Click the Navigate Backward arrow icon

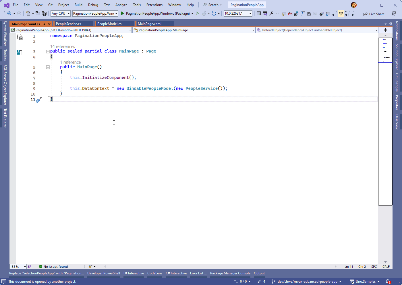(9, 13)
